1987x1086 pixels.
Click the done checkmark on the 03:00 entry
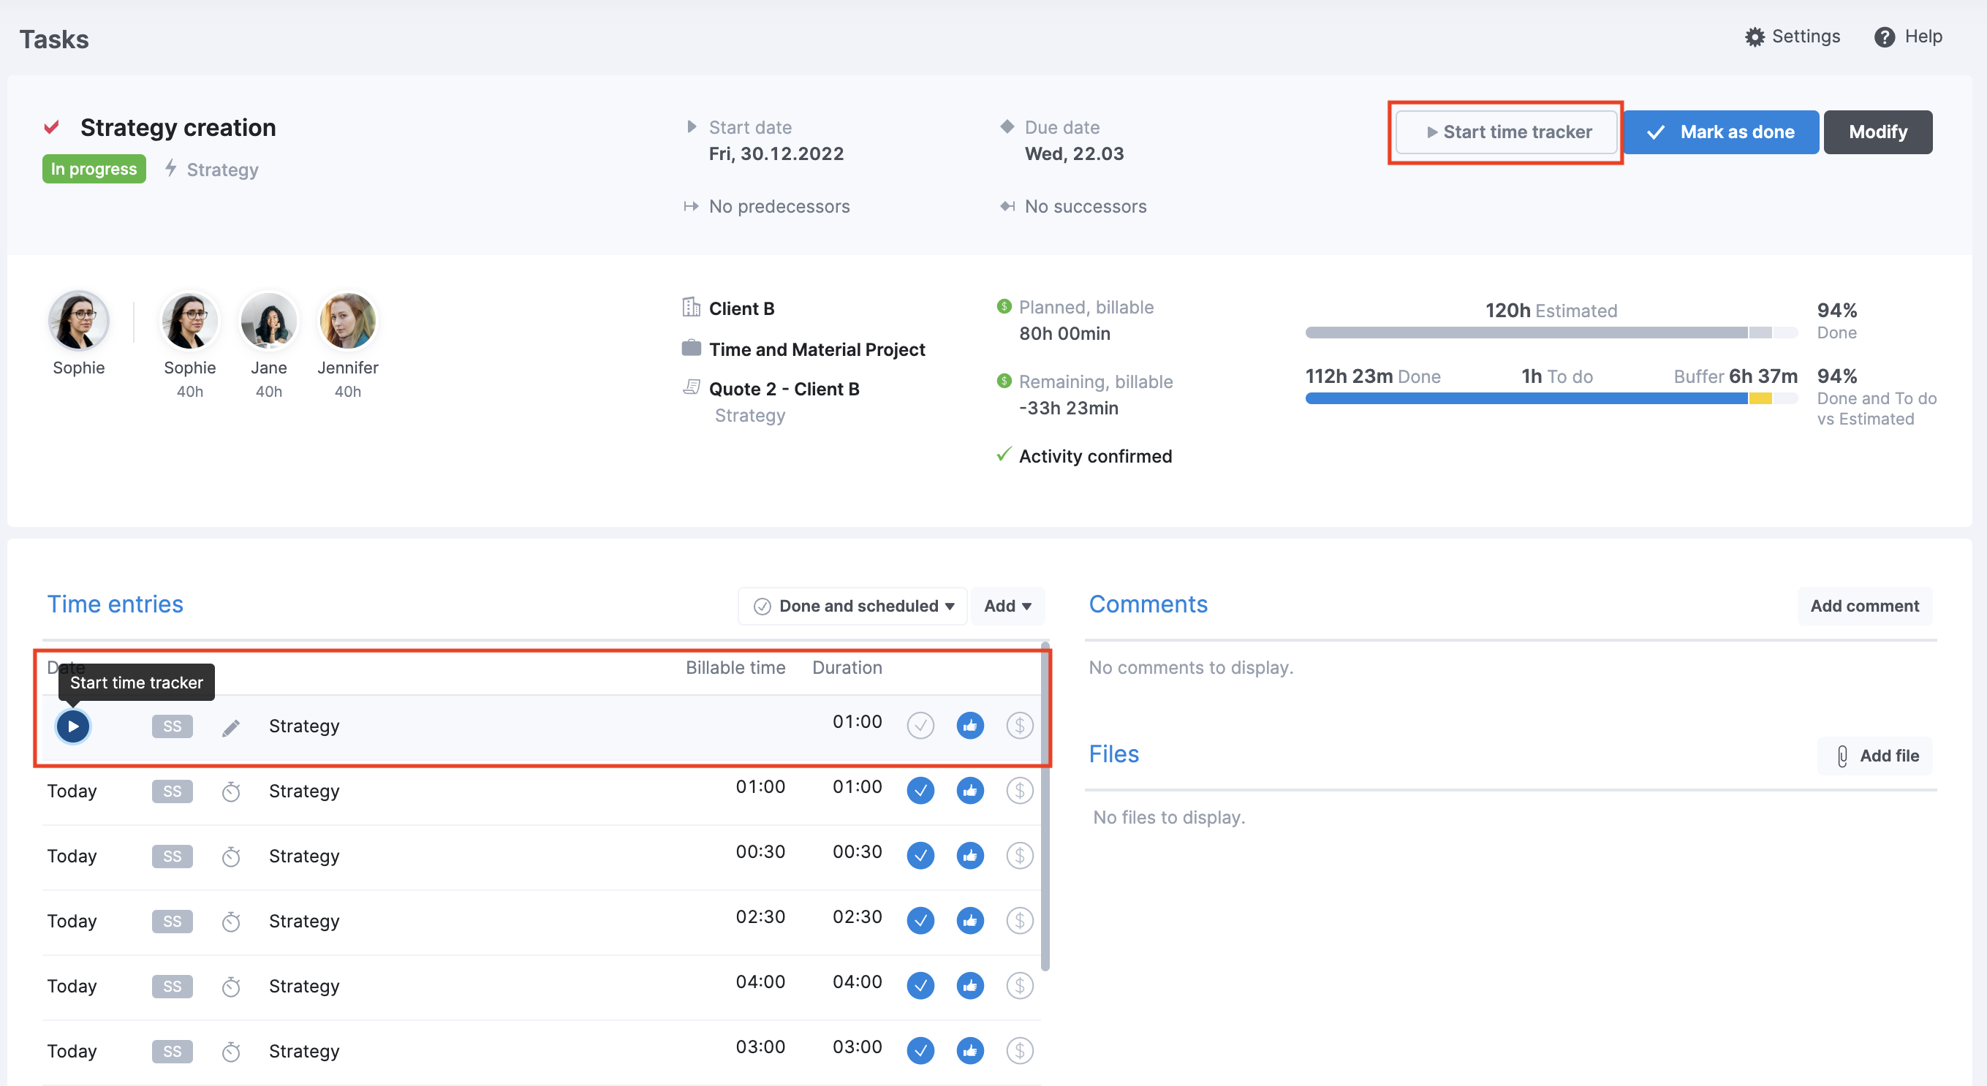(x=920, y=1049)
